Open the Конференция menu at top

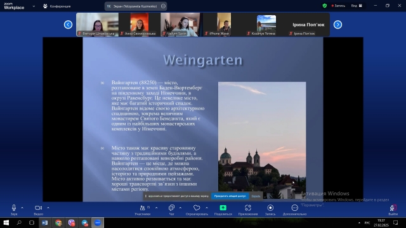point(57,6)
